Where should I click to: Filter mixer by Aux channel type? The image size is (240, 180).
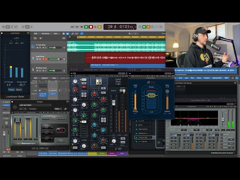[x=186, y=78]
